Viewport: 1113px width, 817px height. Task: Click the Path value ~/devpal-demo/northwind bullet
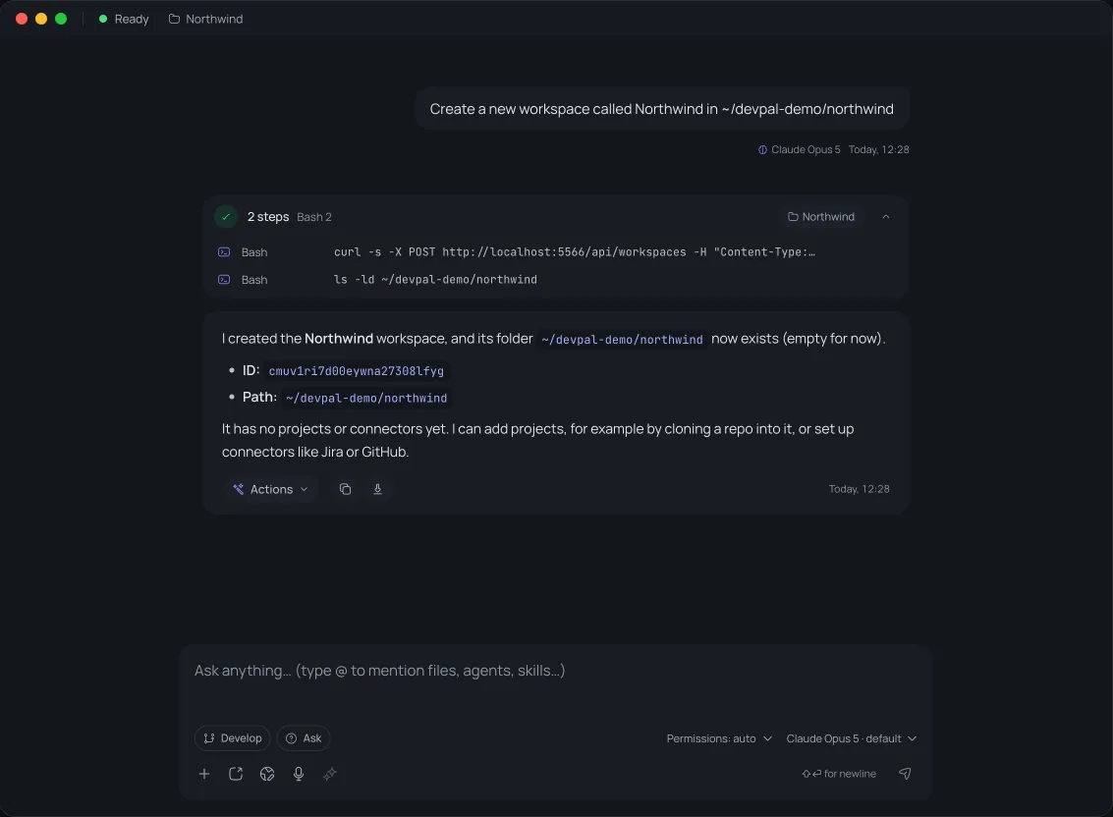click(x=366, y=399)
